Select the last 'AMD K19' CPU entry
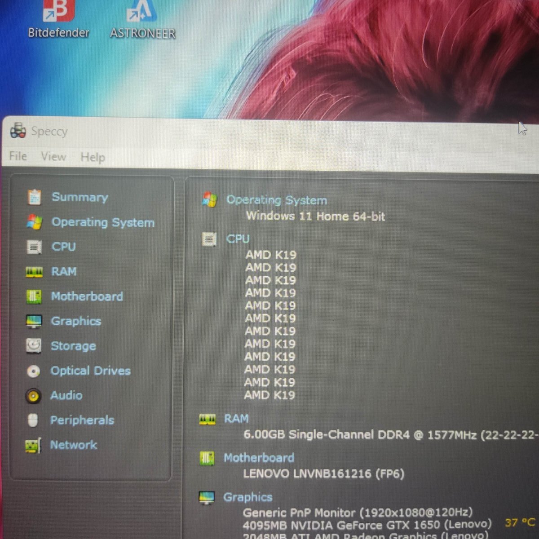The height and width of the screenshot is (539, 539). (x=269, y=395)
